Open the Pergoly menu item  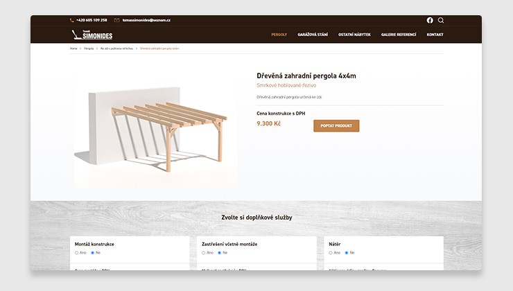click(279, 35)
